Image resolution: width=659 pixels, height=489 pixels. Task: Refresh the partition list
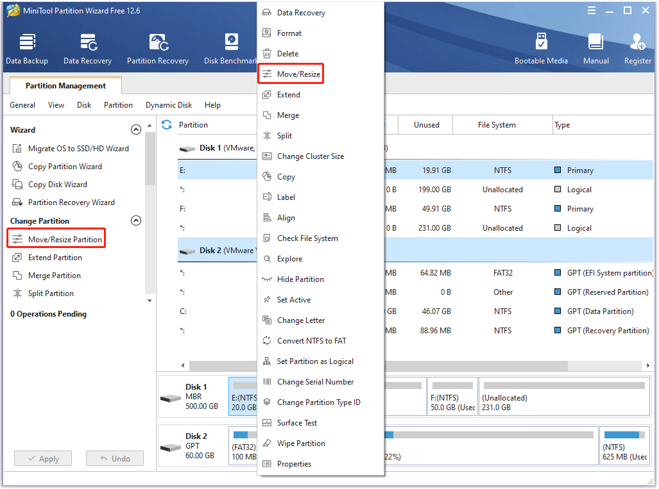(x=167, y=125)
